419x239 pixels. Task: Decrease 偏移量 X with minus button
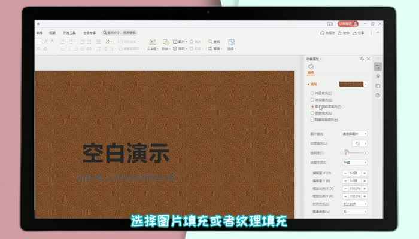pos(345,173)
